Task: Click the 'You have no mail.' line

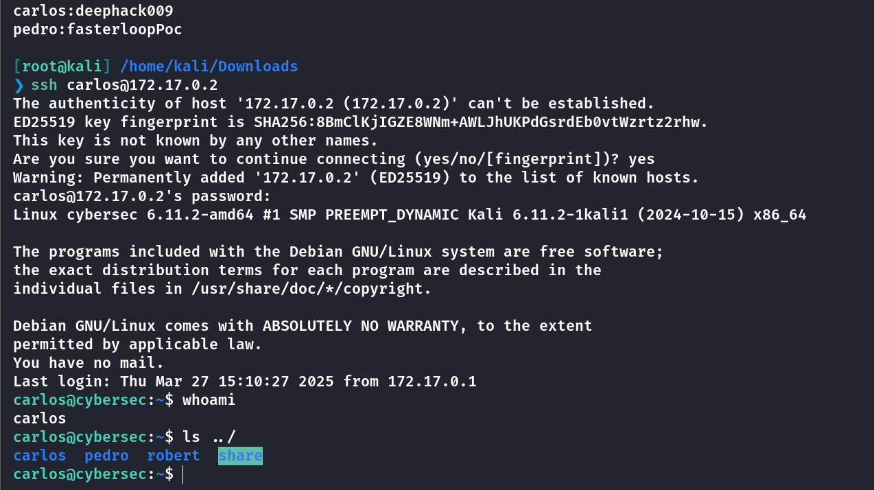Action: [x=88, y=362]
